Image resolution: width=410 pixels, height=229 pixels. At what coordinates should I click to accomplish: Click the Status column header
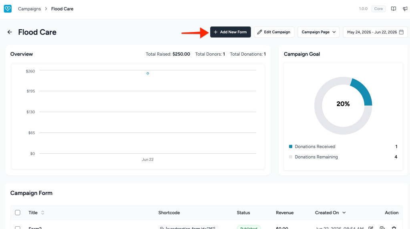coord(243,213)
